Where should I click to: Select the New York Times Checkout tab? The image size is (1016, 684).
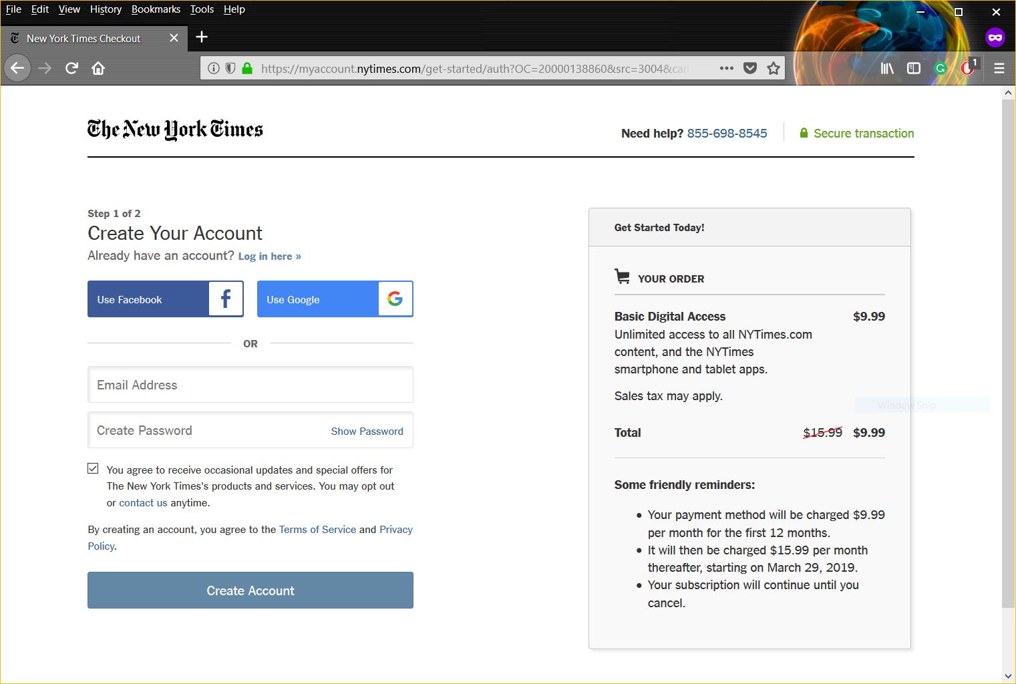tap(93, 38)
